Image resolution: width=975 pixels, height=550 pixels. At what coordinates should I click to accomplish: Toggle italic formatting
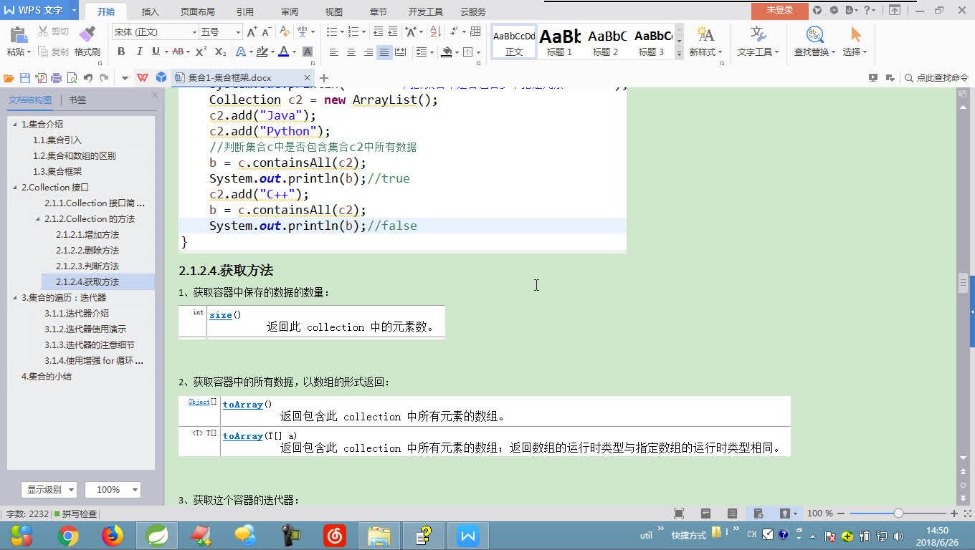point(138,52)
